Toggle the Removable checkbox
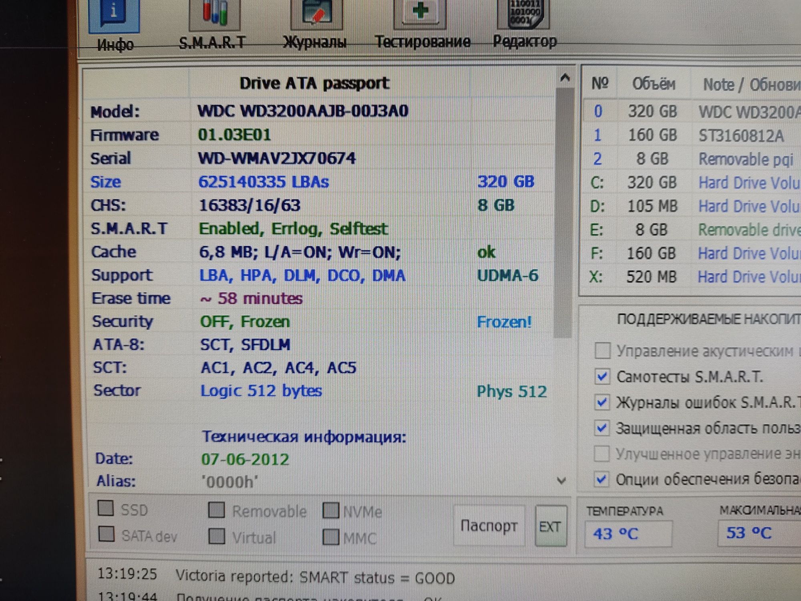The height and width of the screenshot is (601, 801). coord(217,510)
